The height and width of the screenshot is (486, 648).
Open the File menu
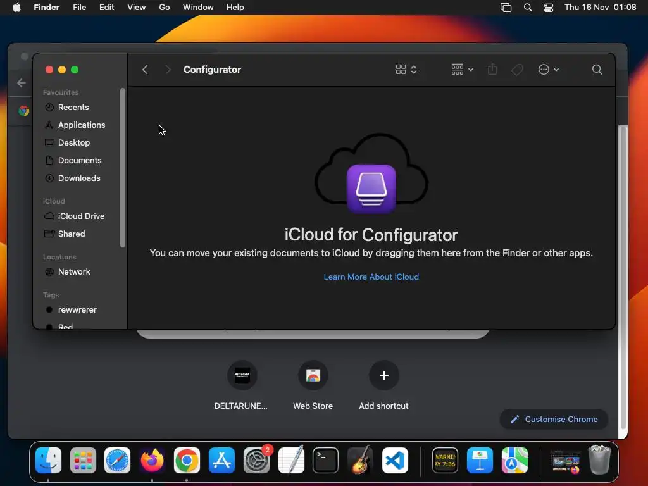pos(79,8)
